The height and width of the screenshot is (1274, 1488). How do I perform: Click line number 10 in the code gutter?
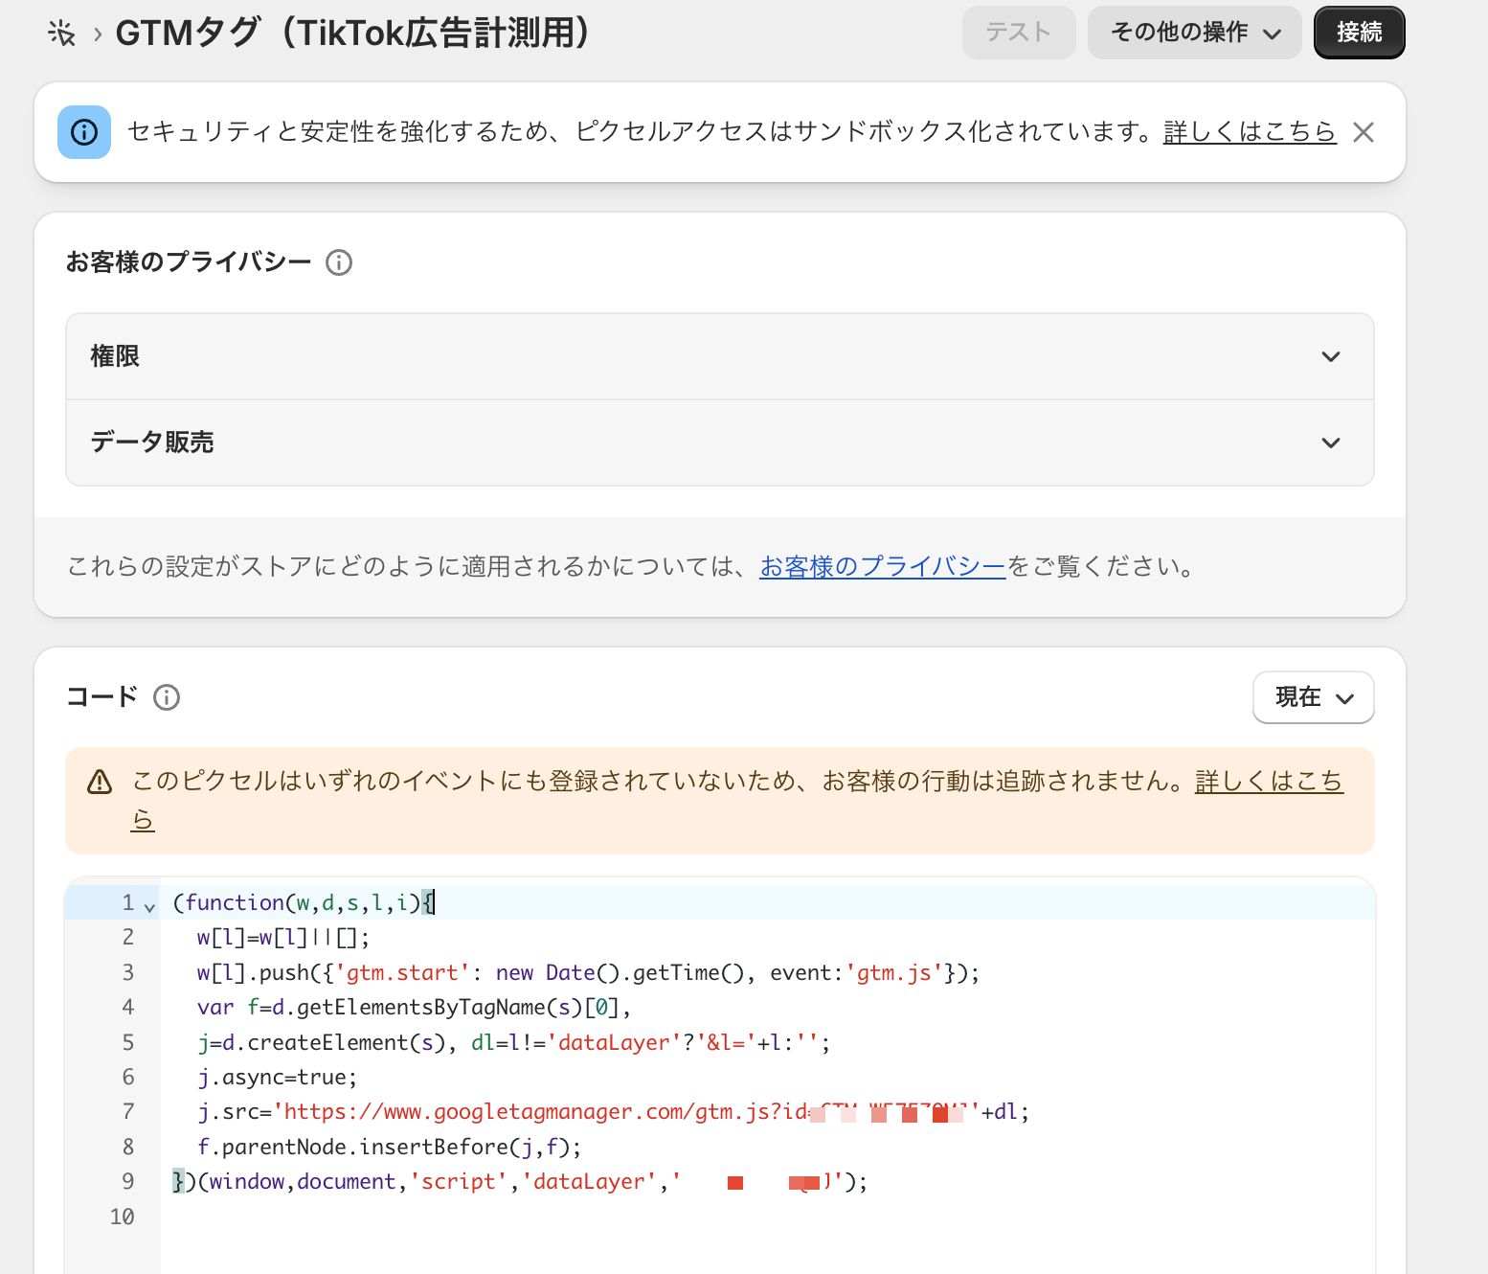pos(123,1217)
